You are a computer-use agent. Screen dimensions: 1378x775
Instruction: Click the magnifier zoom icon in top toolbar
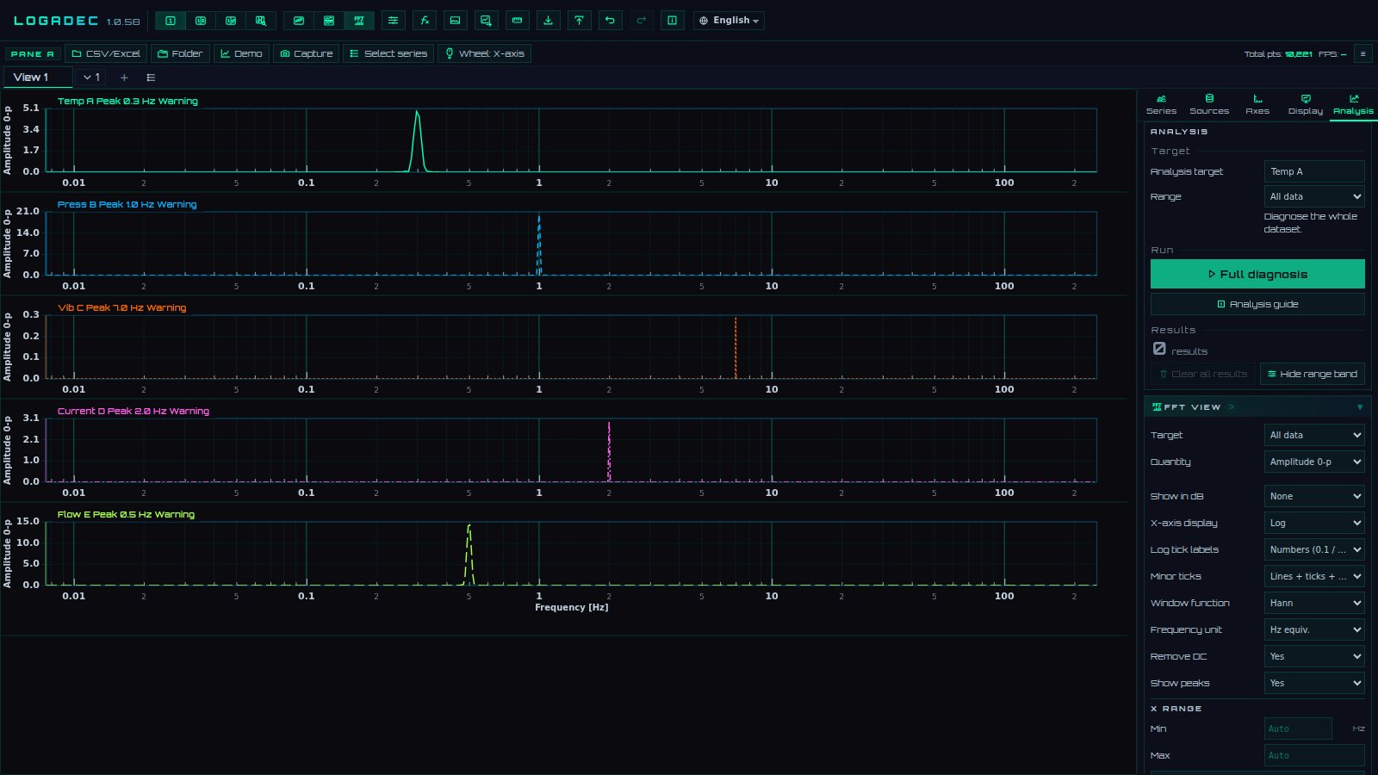[x=261, y=21]
